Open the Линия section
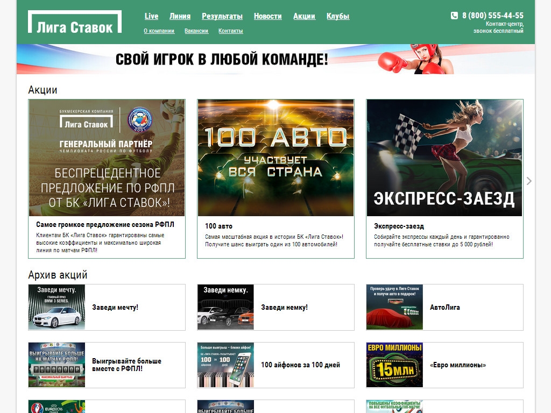This screenshot has width=551, height=413. (x=180, y=16)
